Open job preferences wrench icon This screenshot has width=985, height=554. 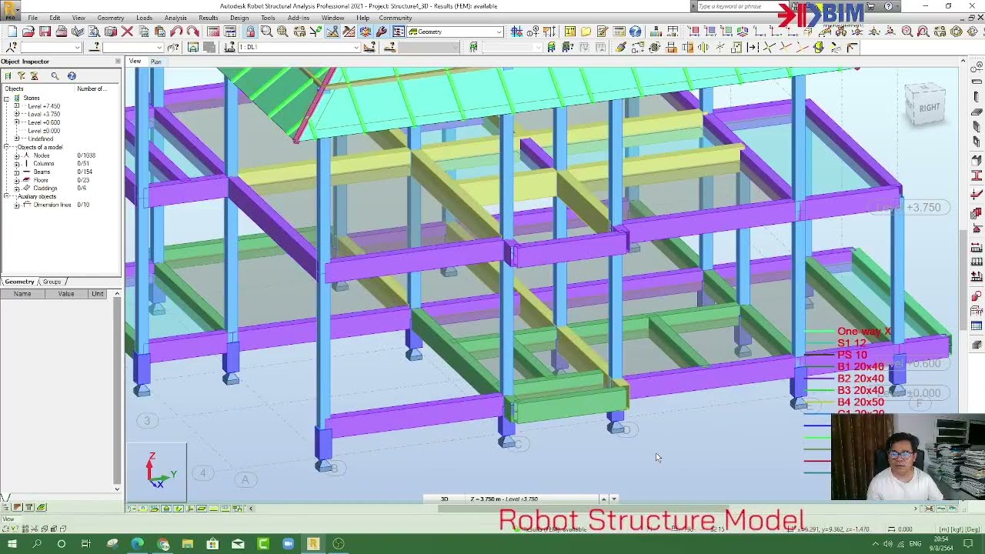(381, 32)
